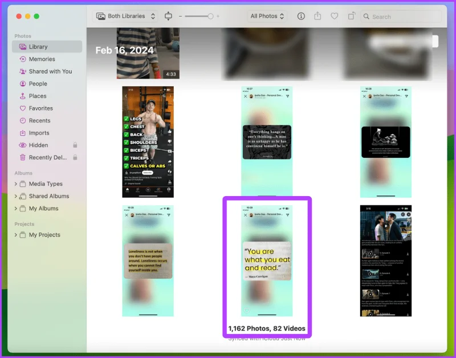The height and width of the screenshot is (358, 456).
Task: Click the small heart on quote thumbnail
Action: [246, 311]
